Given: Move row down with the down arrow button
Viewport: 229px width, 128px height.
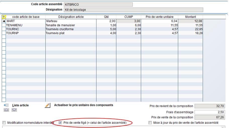Looking at the screenshot, I should (14, 110).
